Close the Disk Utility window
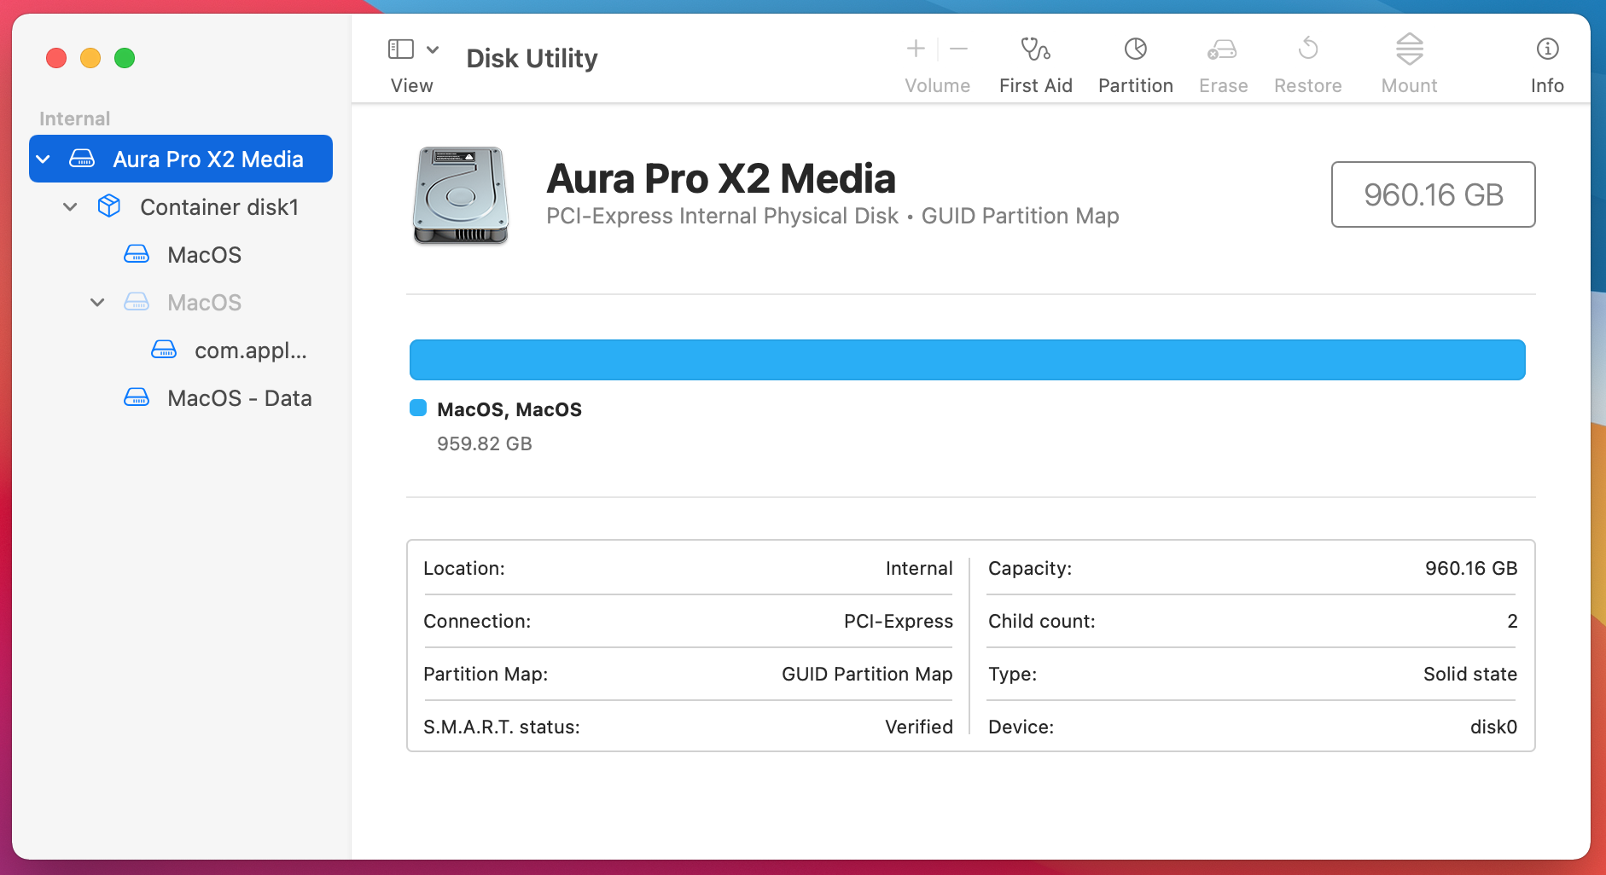Viewport: 1606px width, 875px height. [56, 58]
